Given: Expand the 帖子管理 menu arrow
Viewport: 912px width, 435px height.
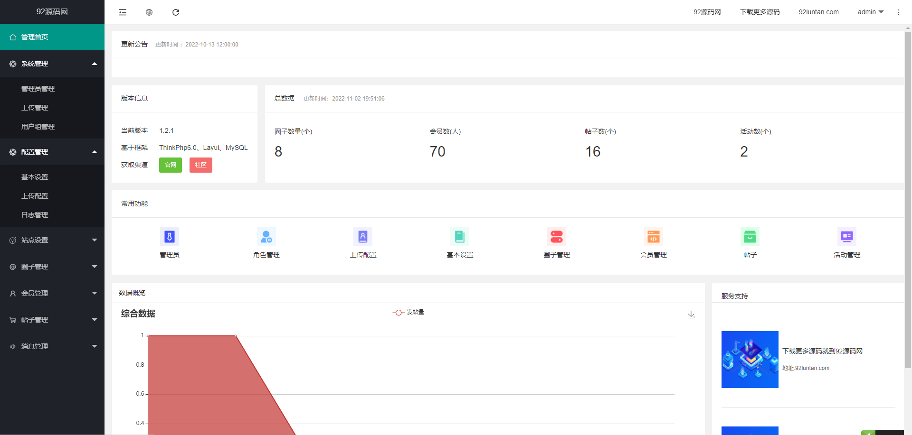Looking at the screenshot, I should pos(95,320).
